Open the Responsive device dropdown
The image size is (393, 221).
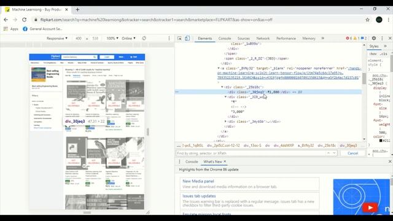57,38
